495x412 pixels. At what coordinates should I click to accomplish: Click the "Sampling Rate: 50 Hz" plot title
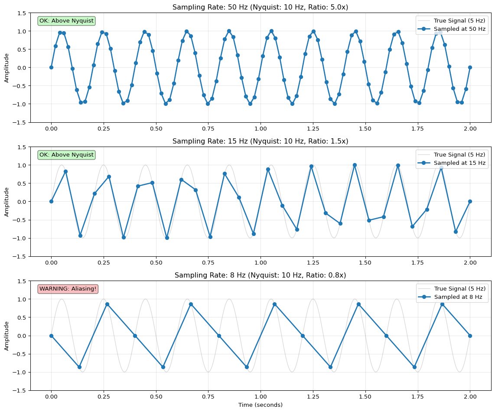[260, 7]
